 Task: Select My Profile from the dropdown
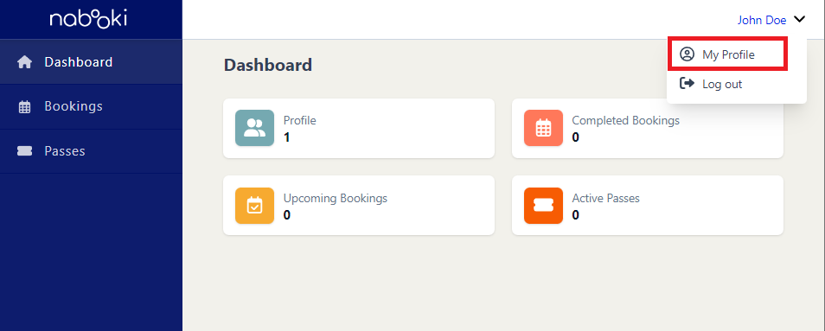click(x=727, y=54)
